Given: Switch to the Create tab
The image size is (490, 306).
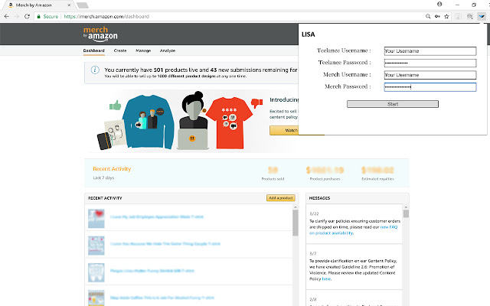Looking at the screenshot, I should pos(120,50).
